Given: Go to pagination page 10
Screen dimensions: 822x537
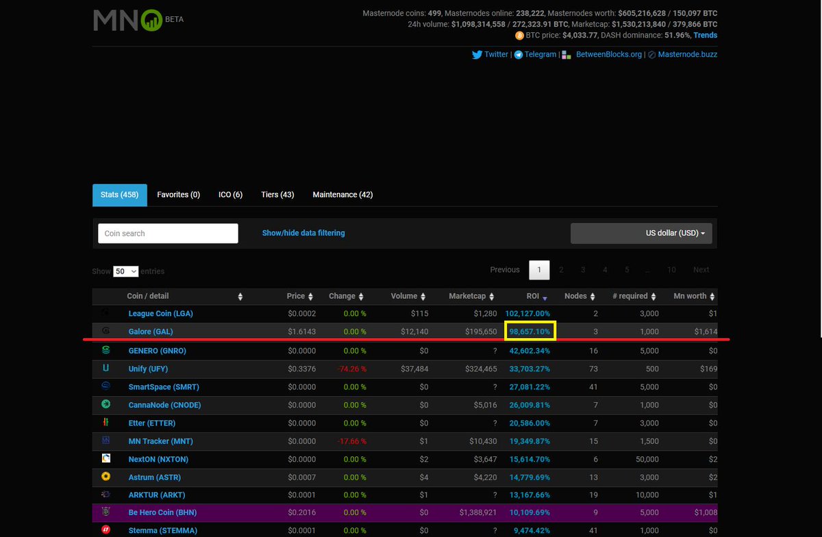Looking at the screenshot, I should 671,270.
